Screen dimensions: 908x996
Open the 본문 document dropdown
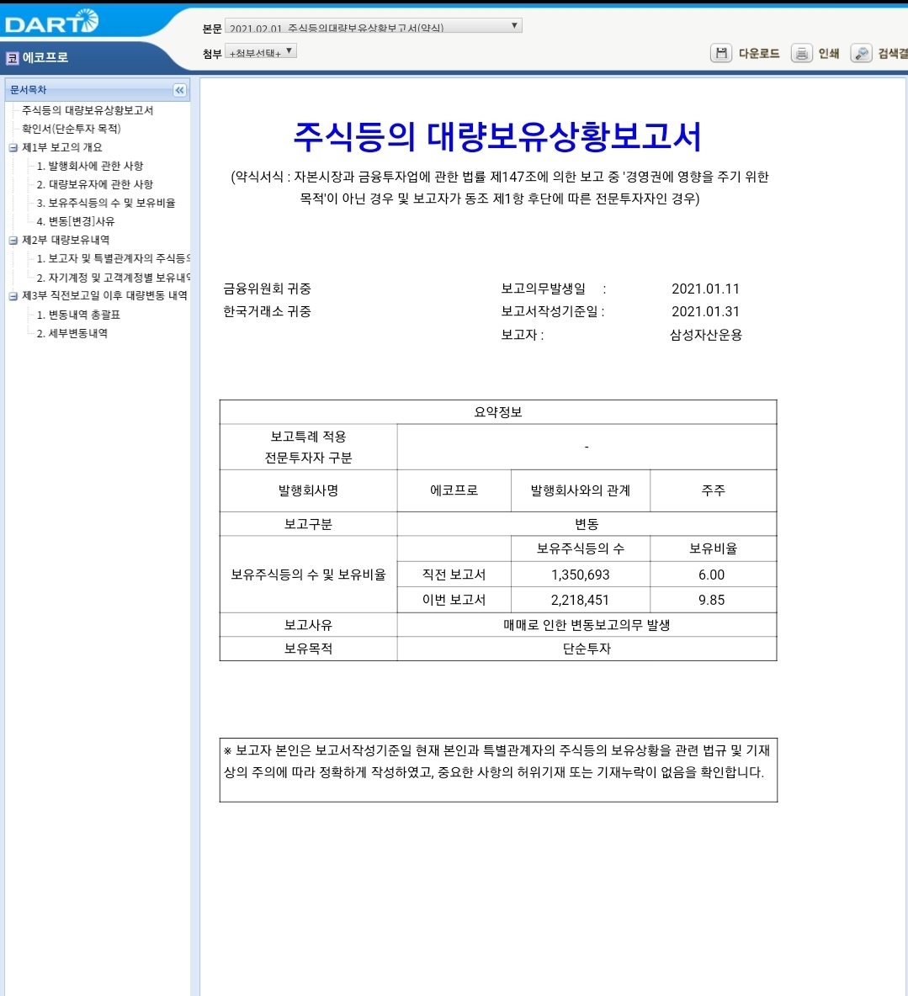click(374, 26)
